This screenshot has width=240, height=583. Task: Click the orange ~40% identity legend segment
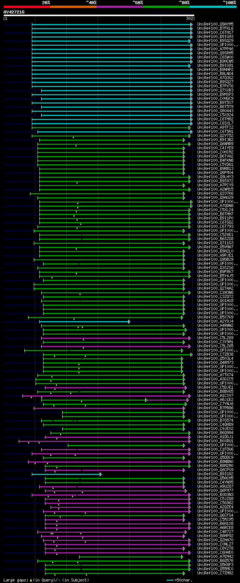pyautogui.click(x=73, y=7)
